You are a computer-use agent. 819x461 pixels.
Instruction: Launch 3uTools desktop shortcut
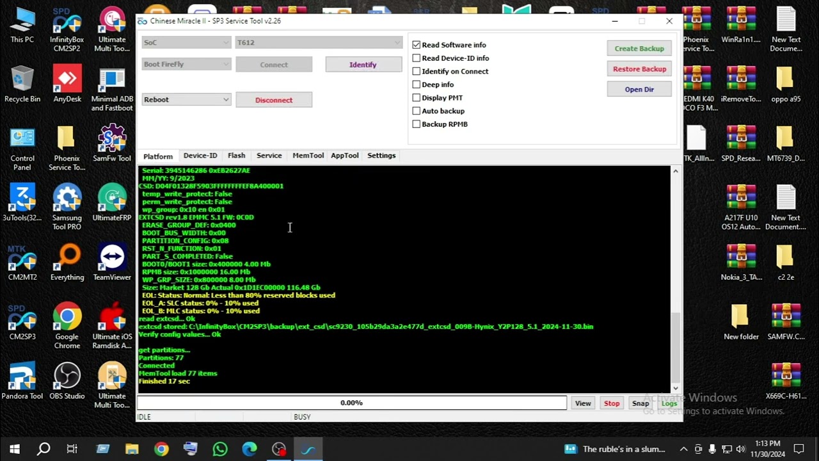tap(22, 204)
